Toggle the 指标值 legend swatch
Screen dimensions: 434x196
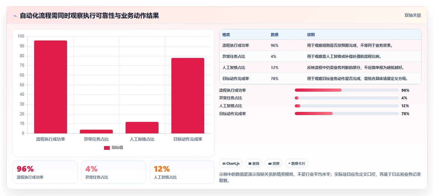tap(107, 148)
